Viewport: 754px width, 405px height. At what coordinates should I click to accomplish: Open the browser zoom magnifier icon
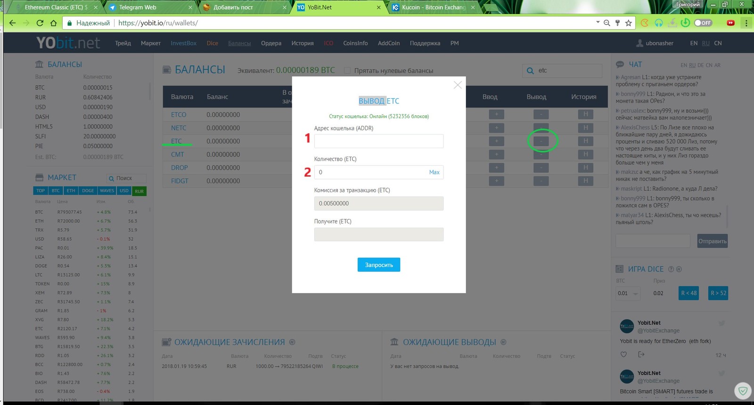[x=607, y=23]
